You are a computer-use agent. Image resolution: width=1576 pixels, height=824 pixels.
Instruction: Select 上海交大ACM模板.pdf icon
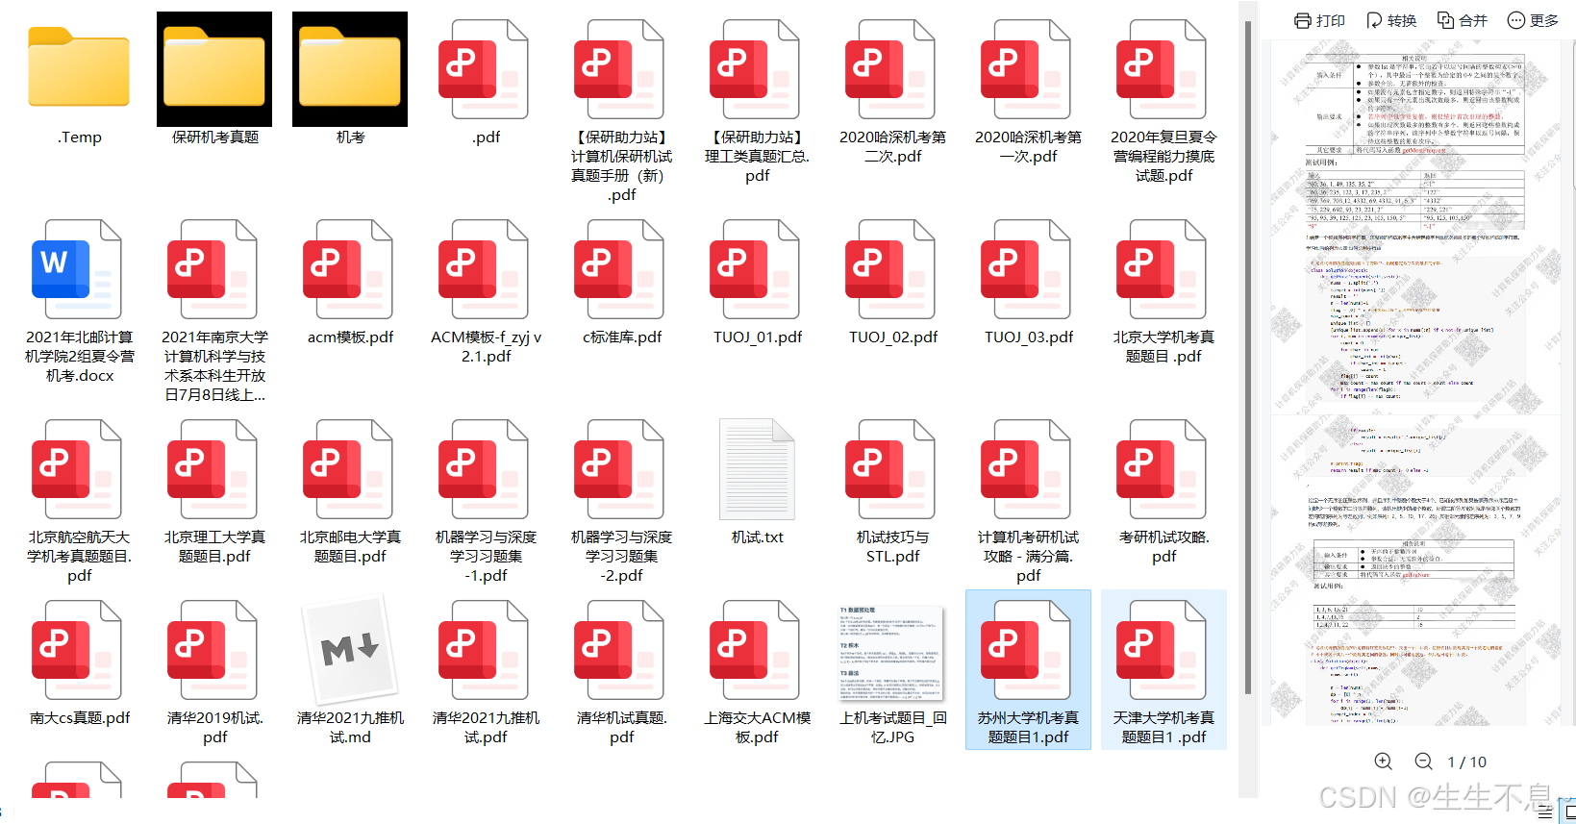tap(757, 650)
